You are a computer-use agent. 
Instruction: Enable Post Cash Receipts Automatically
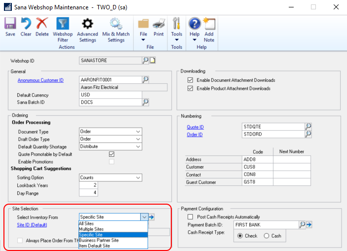tap(191, 216)
